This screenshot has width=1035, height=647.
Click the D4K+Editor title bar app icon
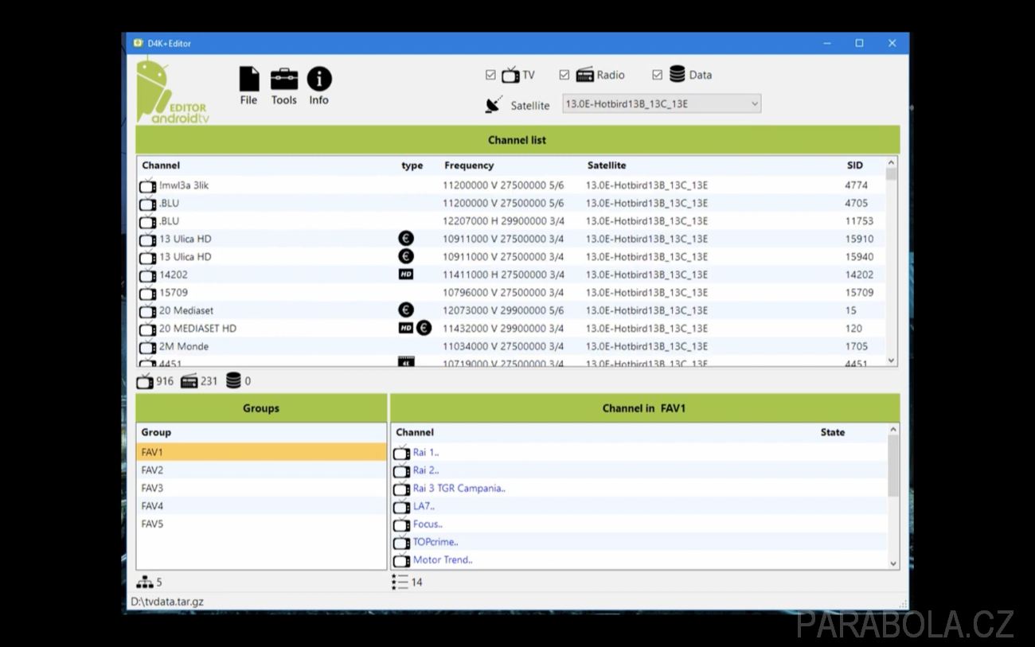138,43
